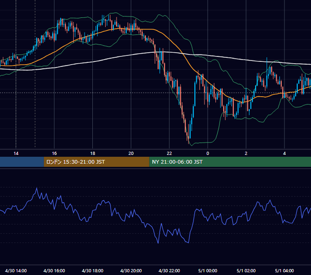Viewport: 311px width, 275px height.
Task: Click the 5/1 02:00 time label
Action: click(x=246, y=270)
